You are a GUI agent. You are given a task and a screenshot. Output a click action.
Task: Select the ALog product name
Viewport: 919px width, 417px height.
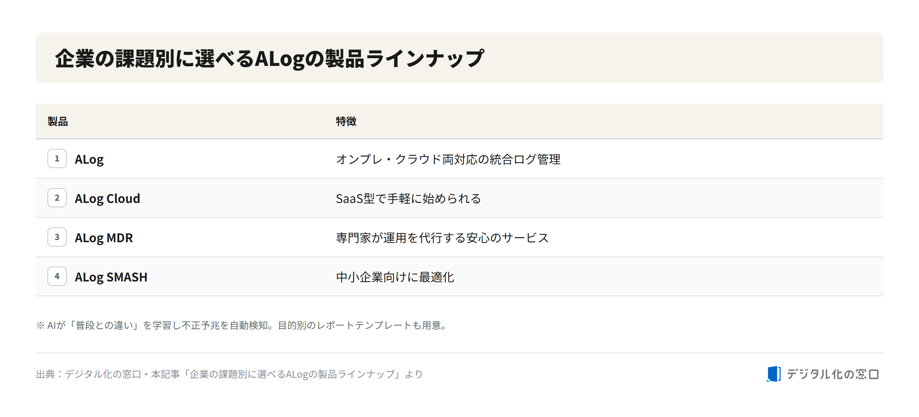(89, 159)
